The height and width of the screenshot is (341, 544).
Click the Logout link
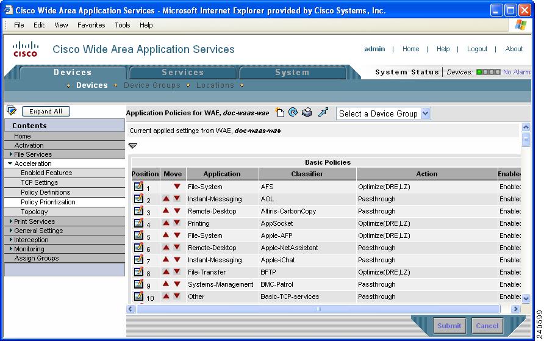[x=477, y=49]
